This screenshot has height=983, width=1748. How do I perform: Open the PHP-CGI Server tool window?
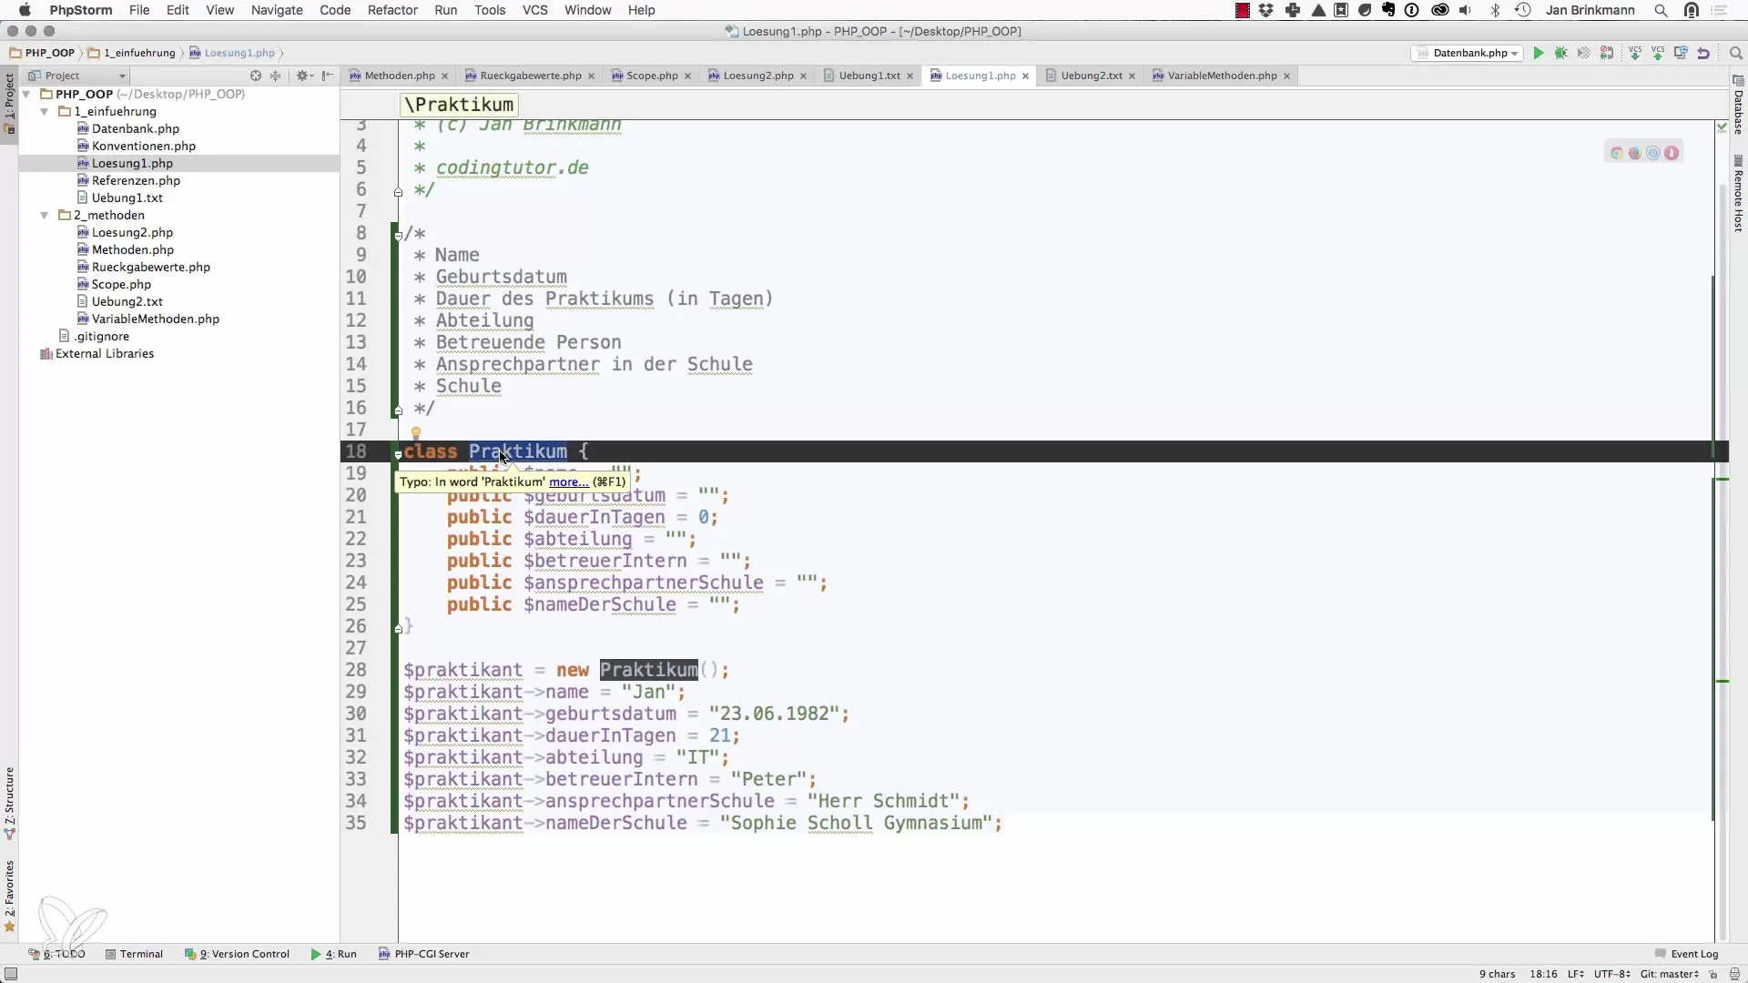point(424,954)
